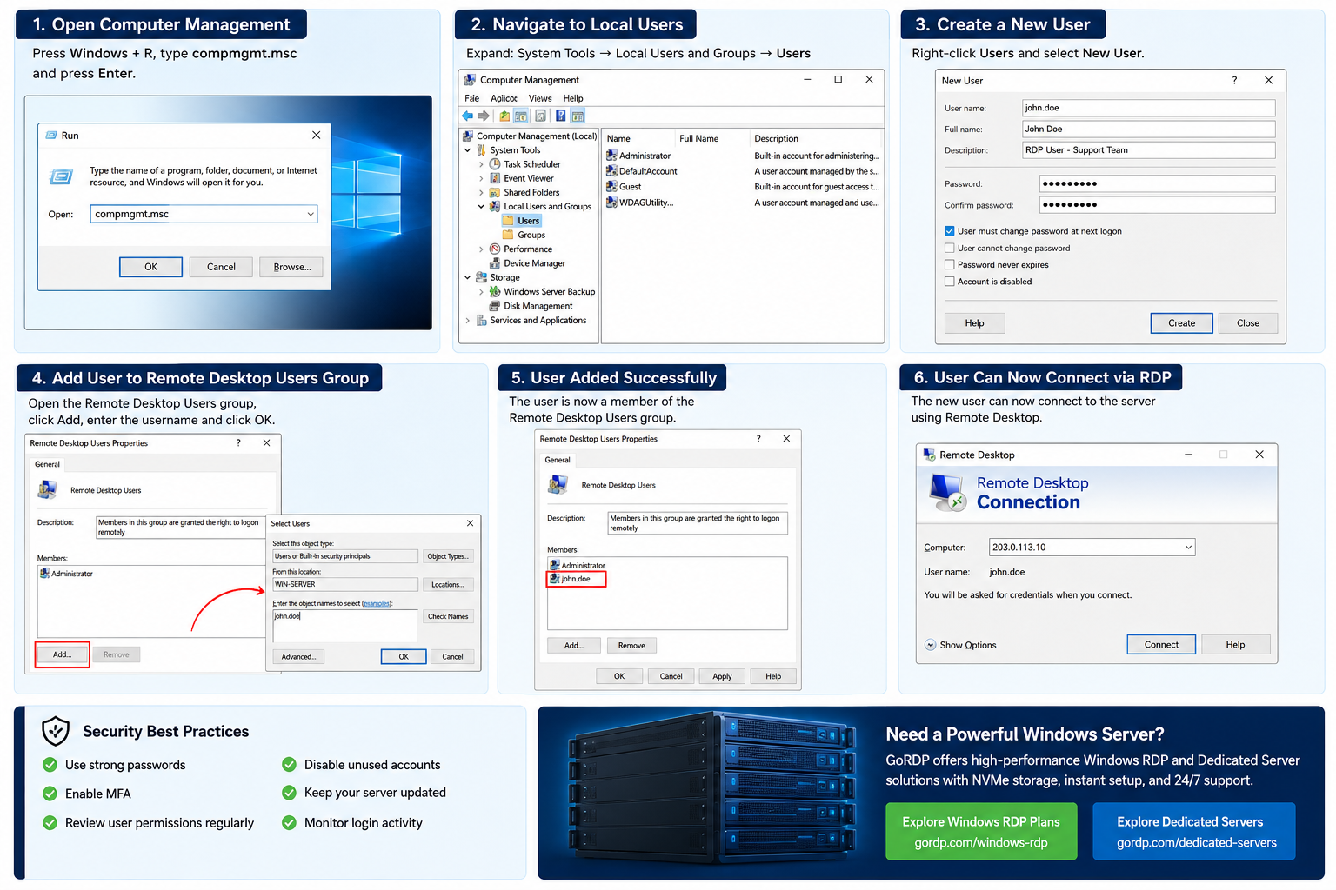Open the Run dialog Open combo dropdown
1336x890 pixels.
[311, 214]
